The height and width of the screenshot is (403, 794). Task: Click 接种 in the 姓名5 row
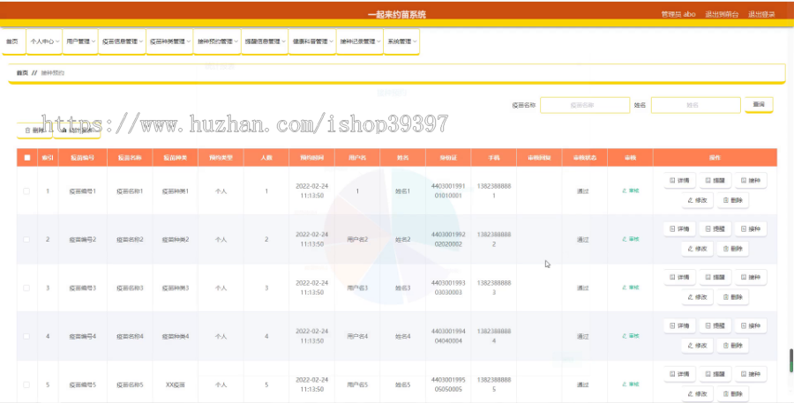tap(751, 374)
